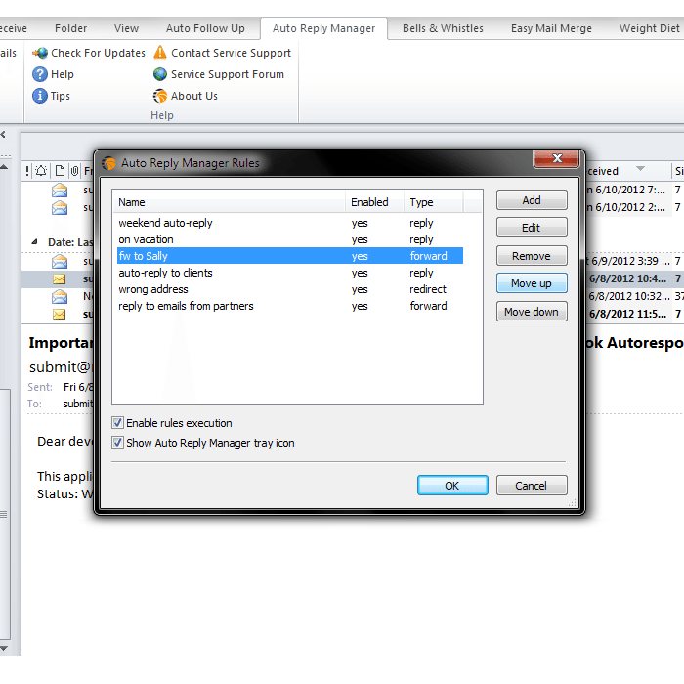Click the Add rule button
Image resolution: width=684 pixels, height=684 pixels.
[532, 200]
